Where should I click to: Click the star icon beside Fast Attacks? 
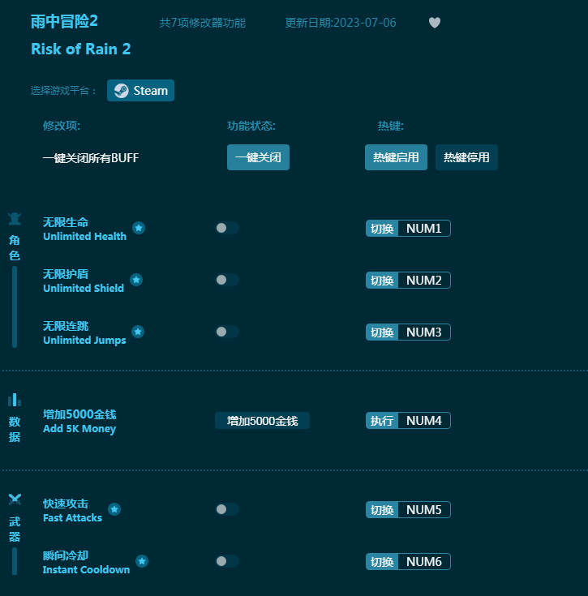[x=114, y=509]
